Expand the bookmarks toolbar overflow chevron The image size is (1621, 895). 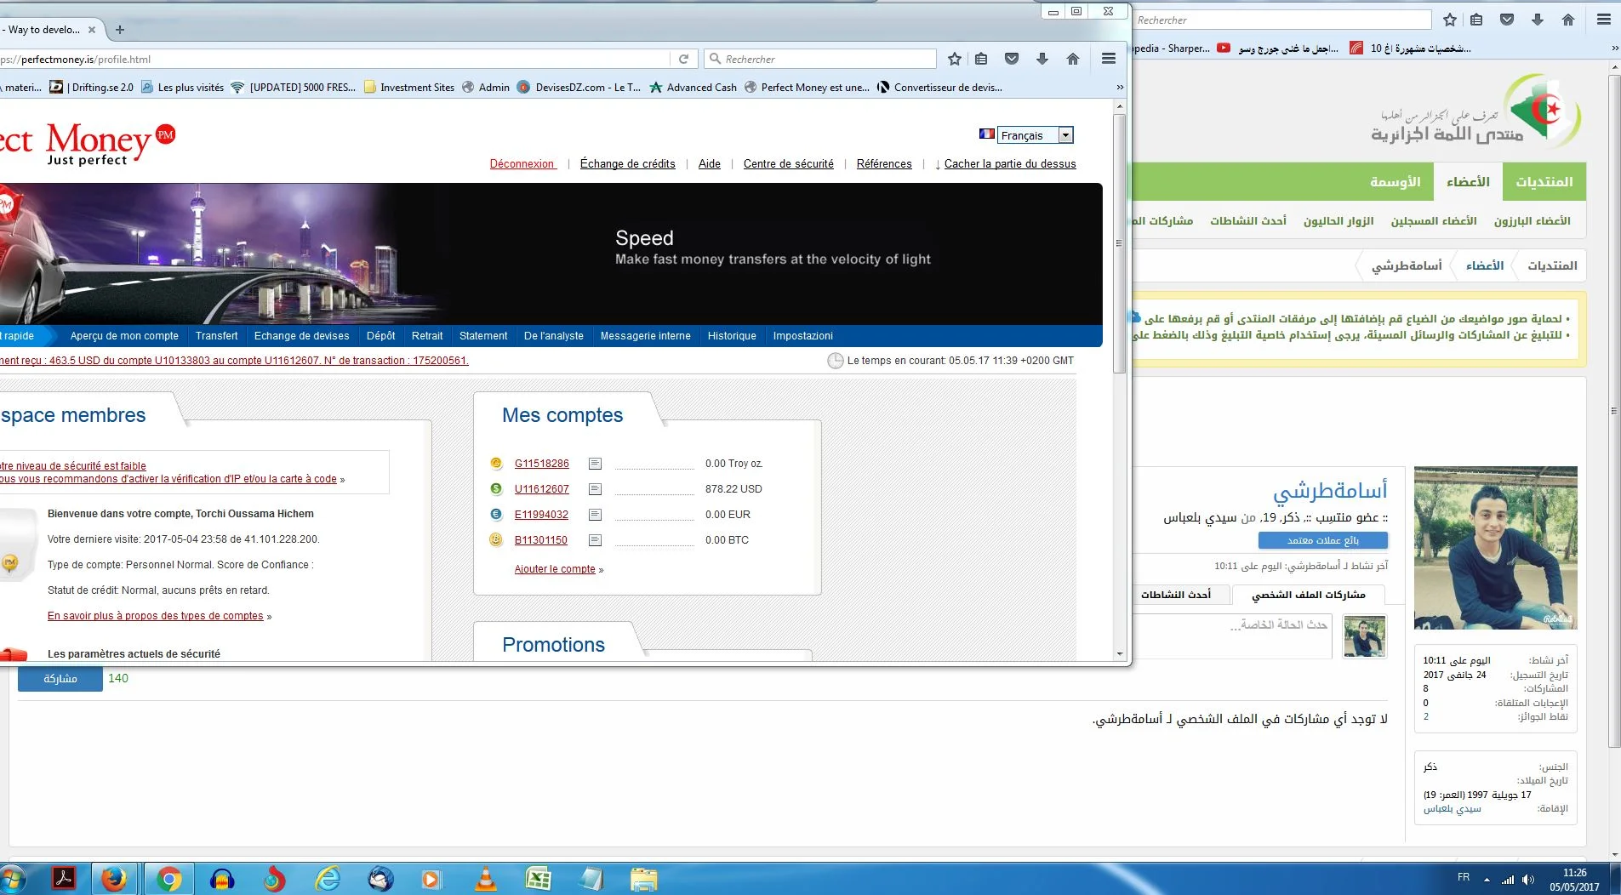(1120, 88)
